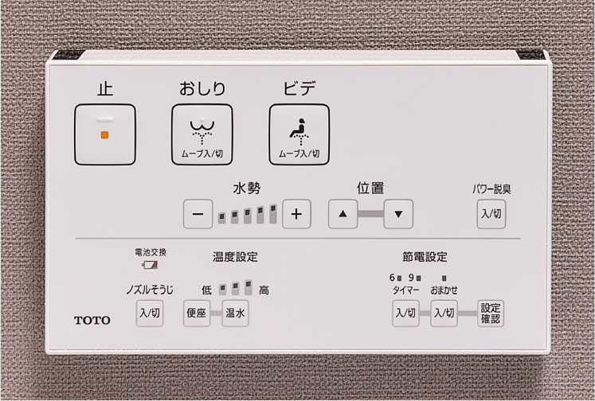Toggle タイマー timer energy saving 入/切
This screenshot has height=401, width=595.
tap(405, 313)
